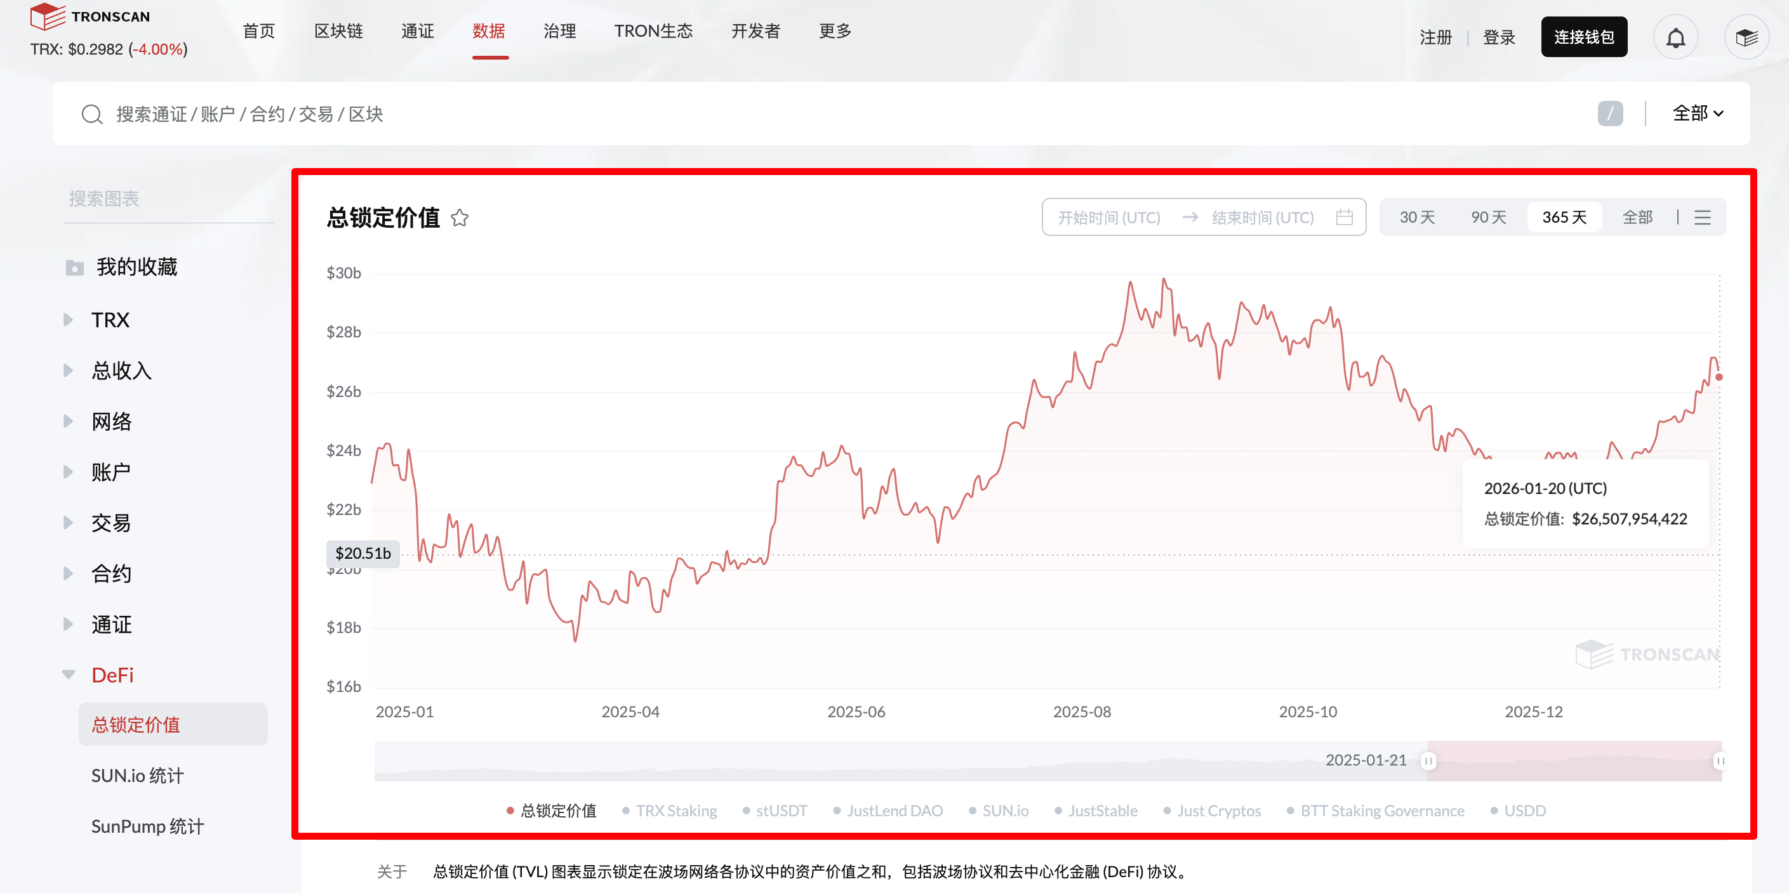The width and height of the screenshot is (1789, 893).
Task: Open the 开发者 navigation menu
Action: click(x=755, y=31)
